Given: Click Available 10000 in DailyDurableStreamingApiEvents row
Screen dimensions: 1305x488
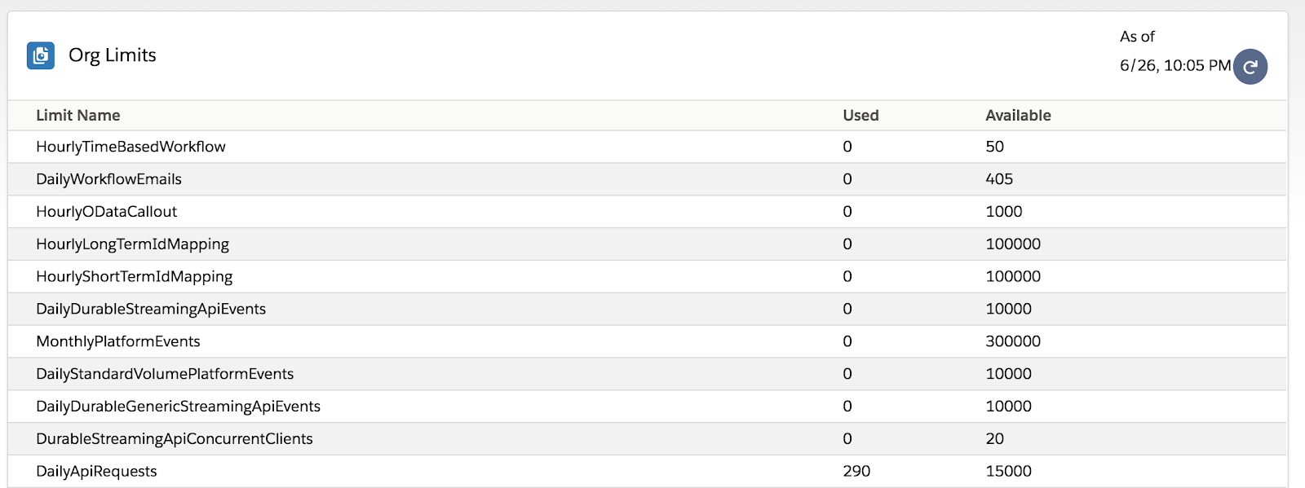Looking at the screenshot, I should click(1008, 309).
